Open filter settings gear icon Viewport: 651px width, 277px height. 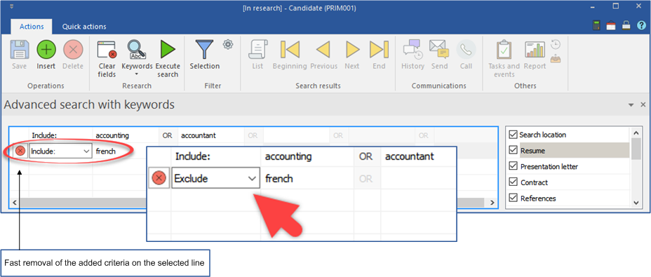point(228,44)
